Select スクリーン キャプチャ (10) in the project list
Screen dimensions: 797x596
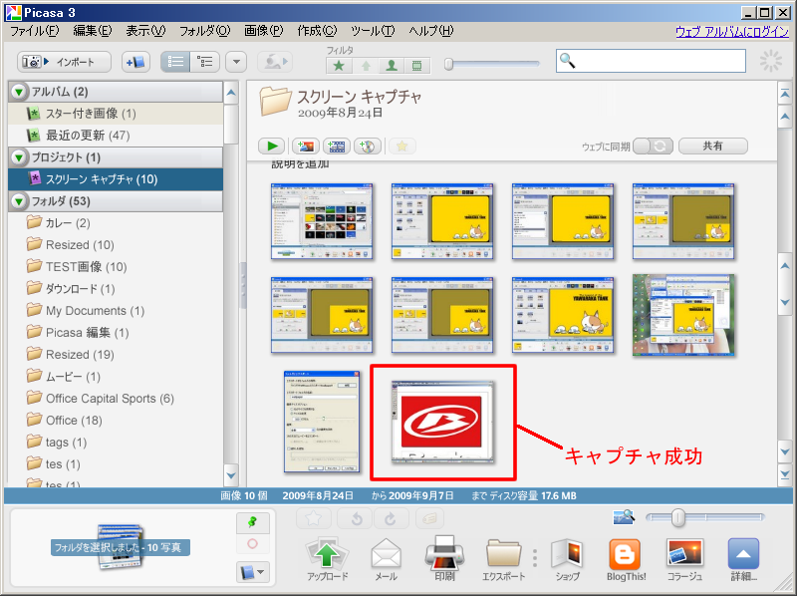tap(116, 179)
